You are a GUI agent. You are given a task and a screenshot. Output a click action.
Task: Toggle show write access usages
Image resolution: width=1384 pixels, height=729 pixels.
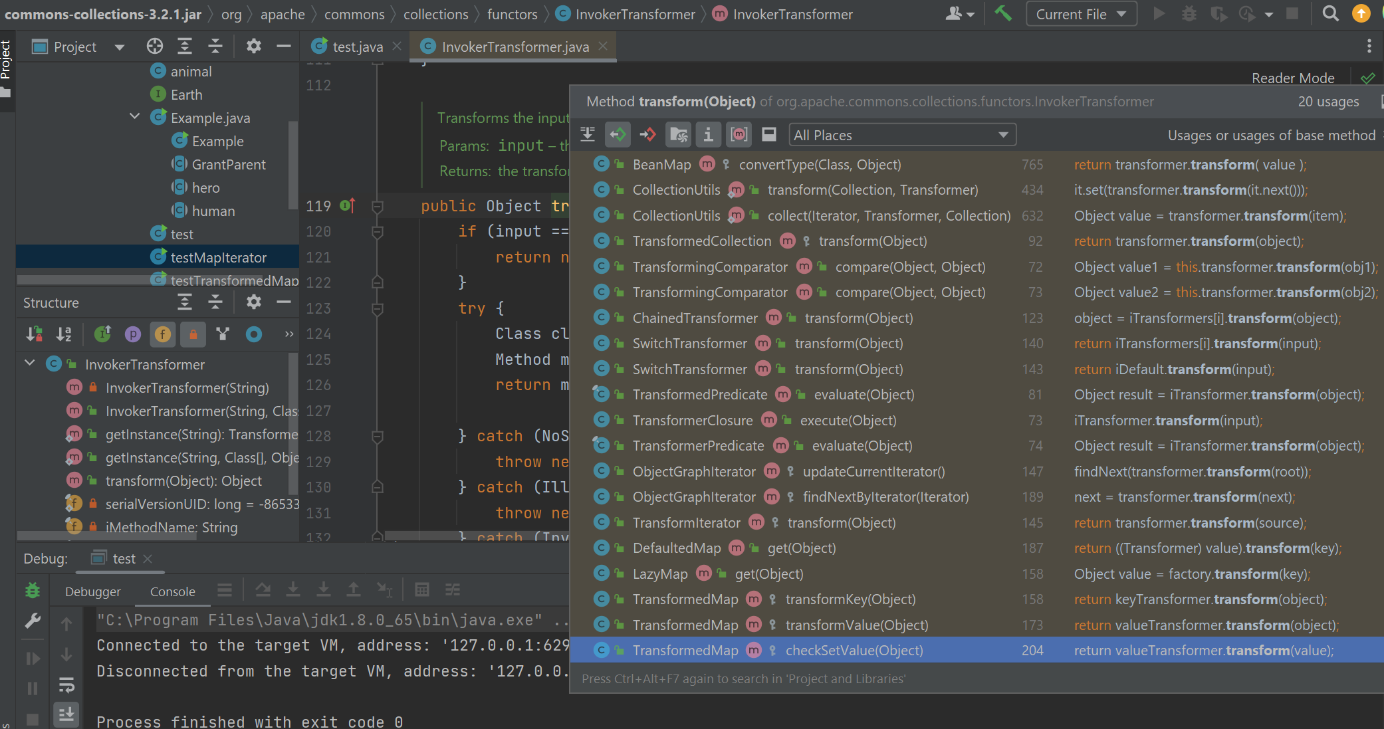[x=647, y=135]
